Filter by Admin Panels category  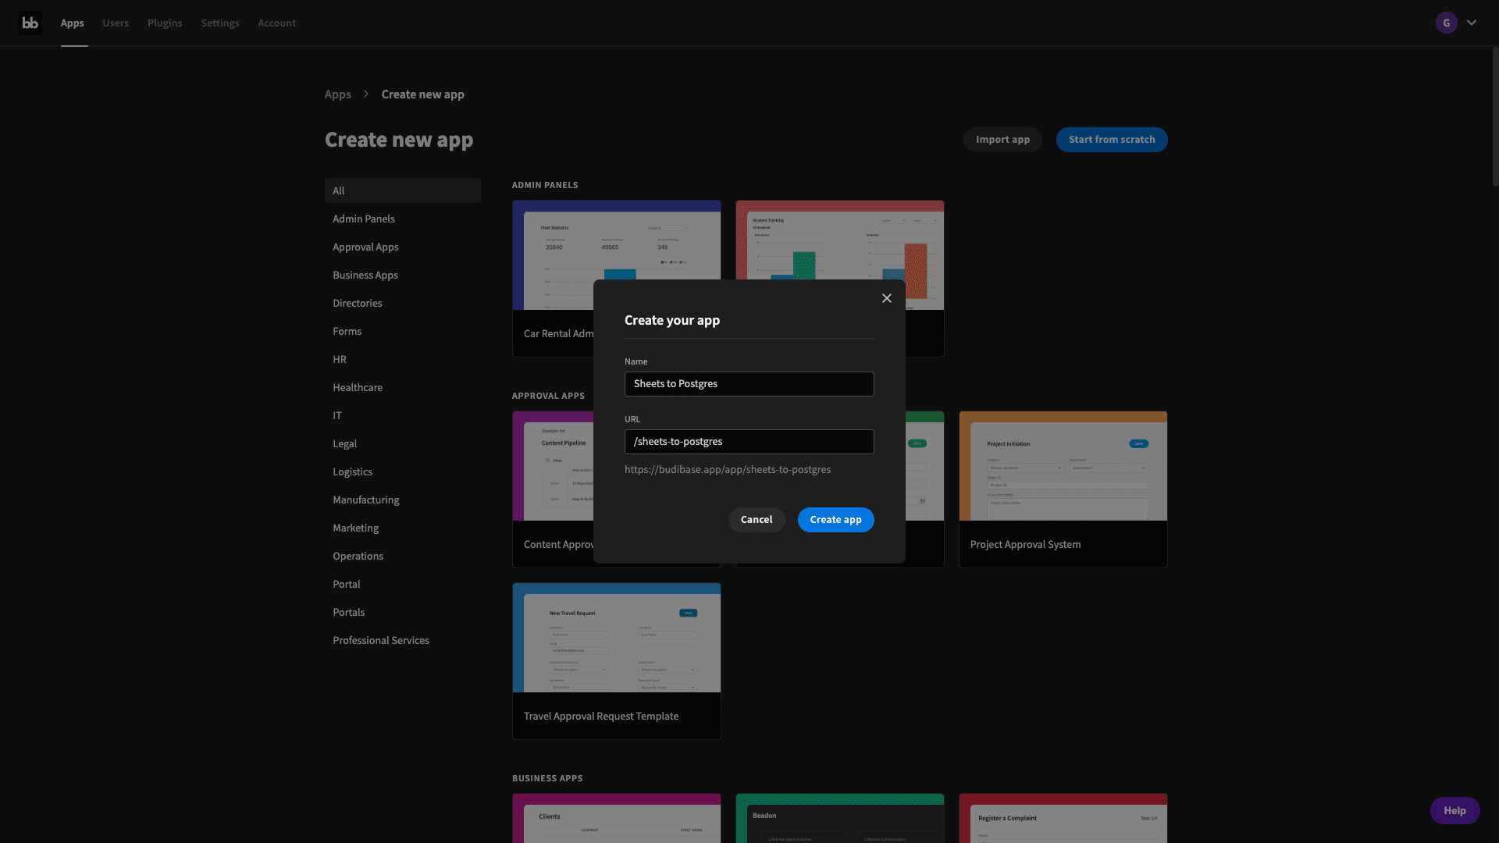point(403,219)
